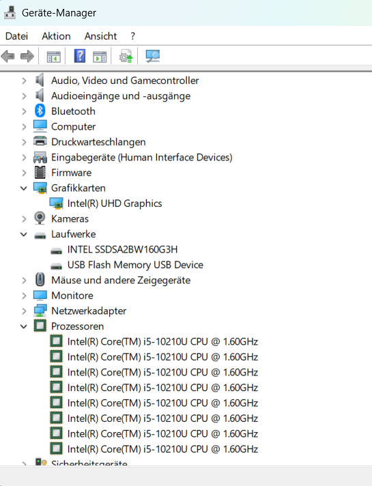Click the webcam icon for Kameras
The width and height of the screenshot is (372, 486).
coord(40,218)
